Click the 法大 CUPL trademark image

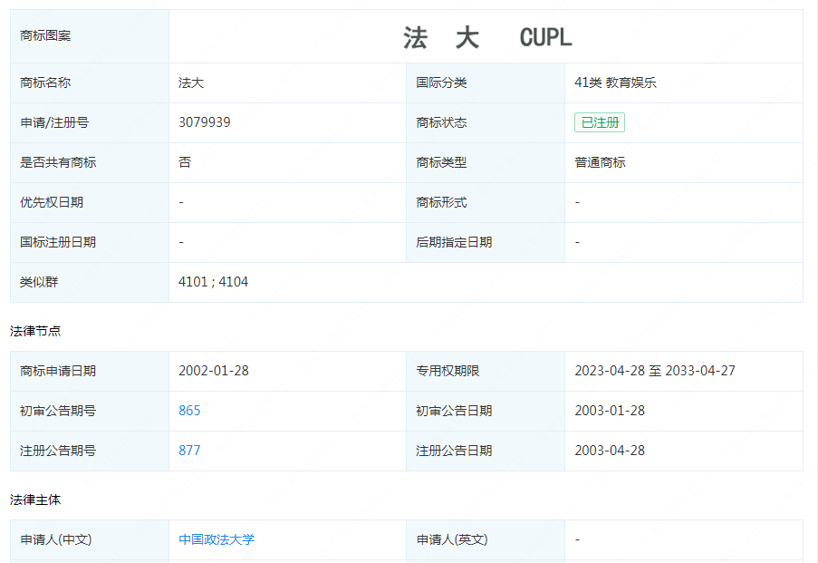click(x=487, y=37)
